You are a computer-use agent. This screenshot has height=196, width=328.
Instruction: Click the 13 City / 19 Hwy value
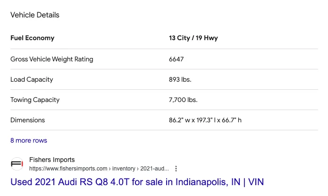193,38
